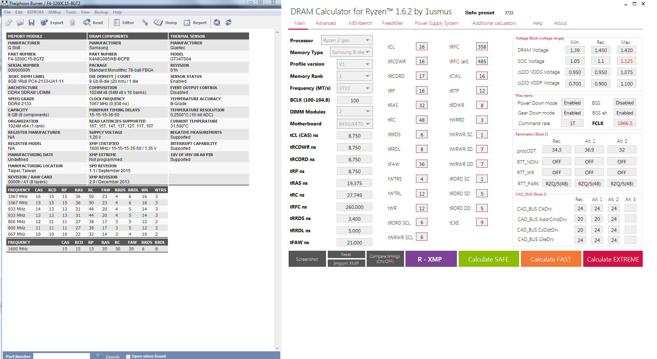
Task: Open the Tools menu in Thaiphoon Burner
Action: point(71,12)
